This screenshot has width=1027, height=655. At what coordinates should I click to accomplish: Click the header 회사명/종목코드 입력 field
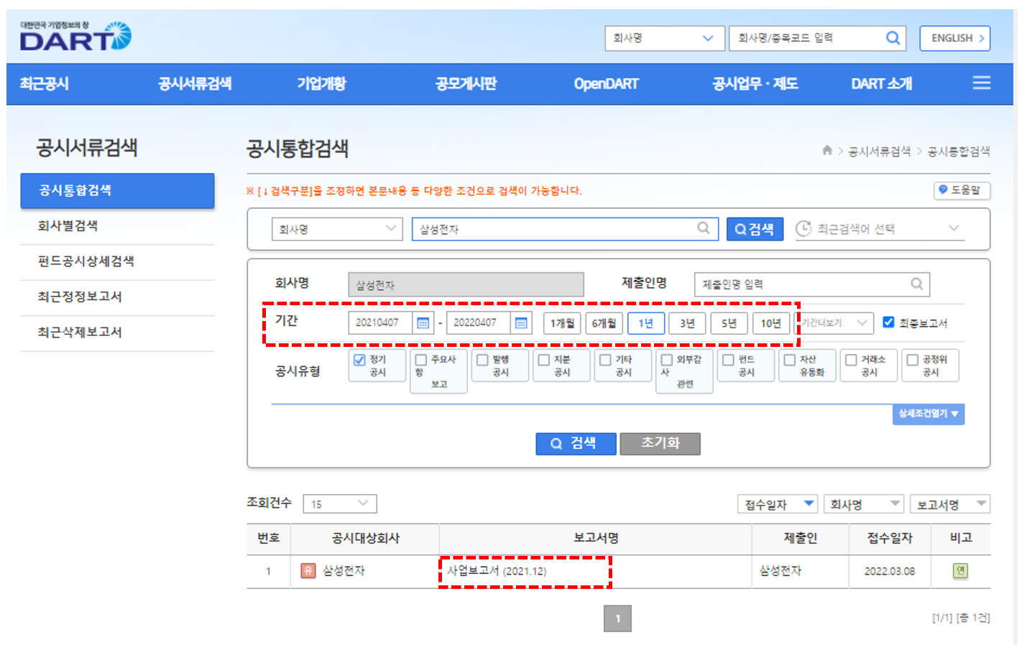[817, 38]
